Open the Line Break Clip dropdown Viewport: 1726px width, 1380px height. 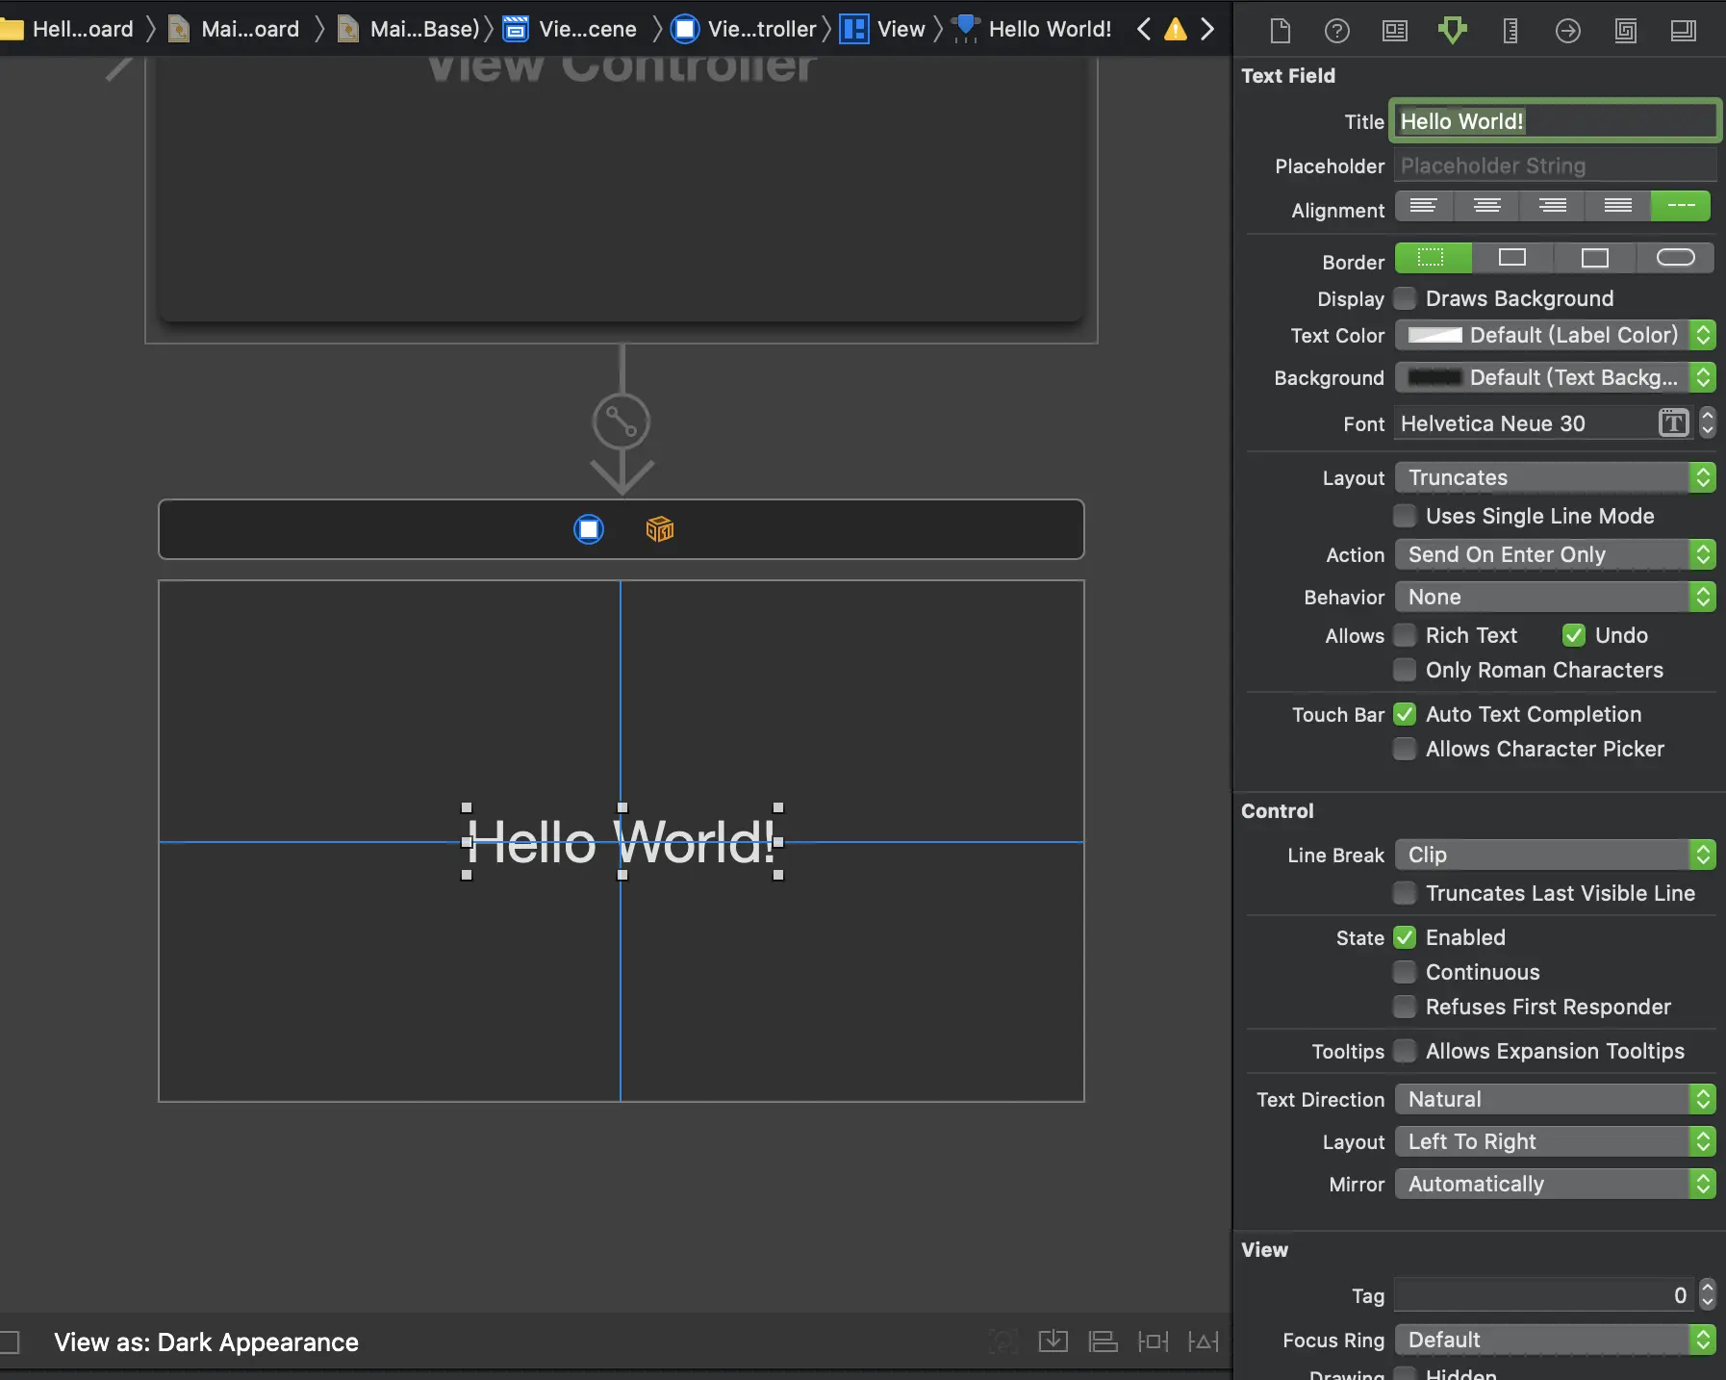pos(1556,855)
